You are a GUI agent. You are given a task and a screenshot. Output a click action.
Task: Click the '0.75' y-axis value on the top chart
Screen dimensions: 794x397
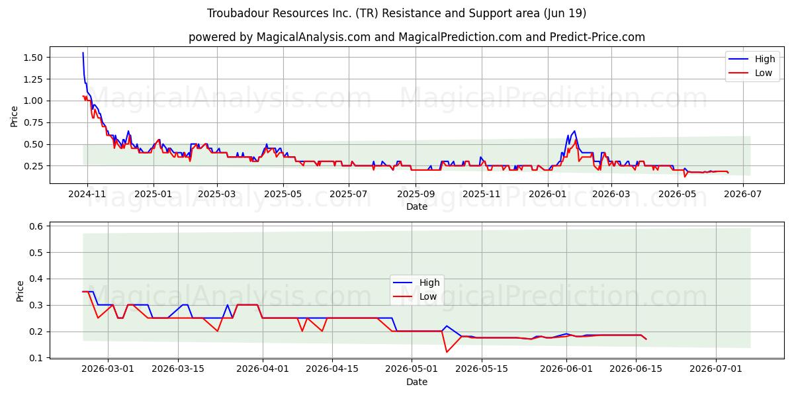pos(32,122)
